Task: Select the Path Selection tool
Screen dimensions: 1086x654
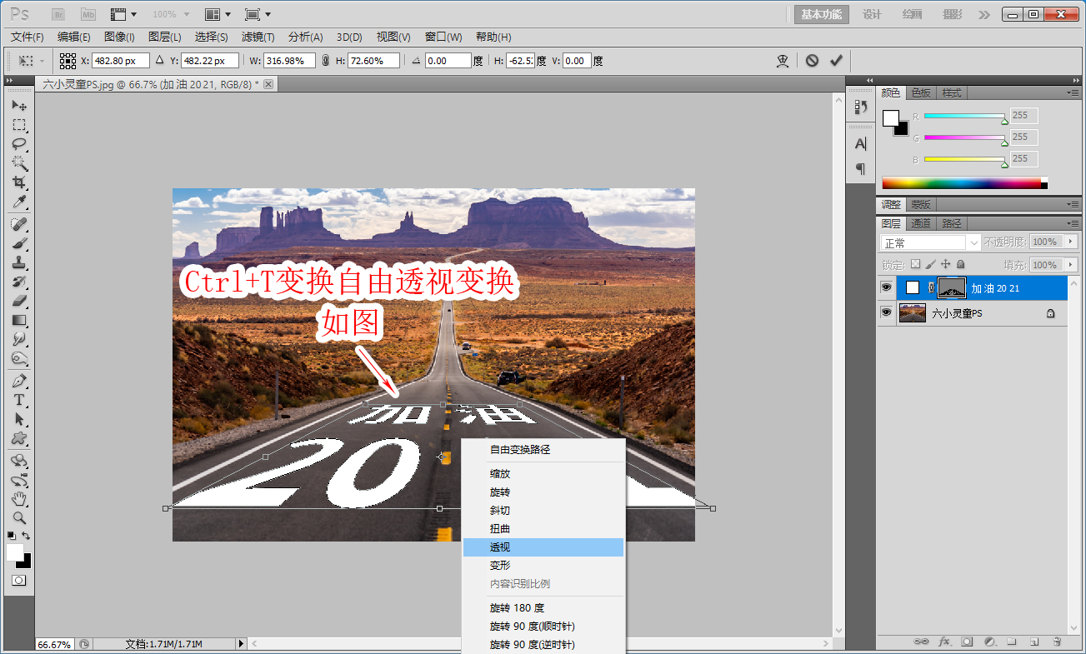Action: tap(19, 419)
